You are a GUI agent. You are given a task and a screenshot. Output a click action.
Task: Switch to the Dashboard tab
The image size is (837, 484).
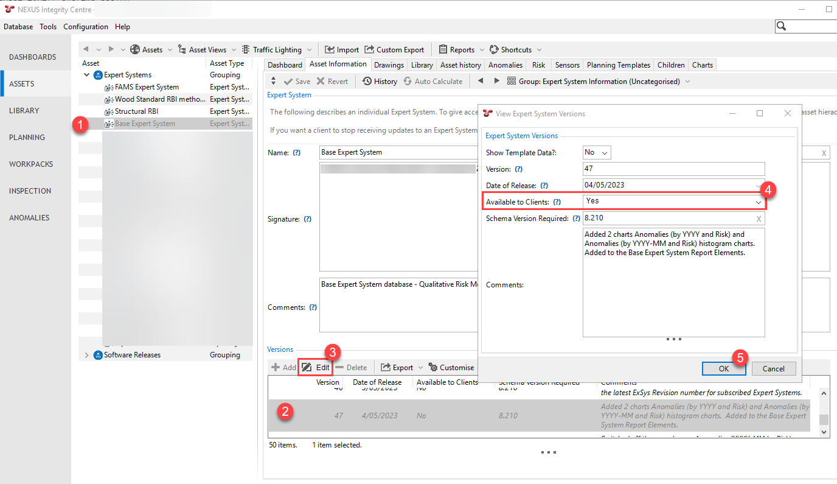coord(285,65)
